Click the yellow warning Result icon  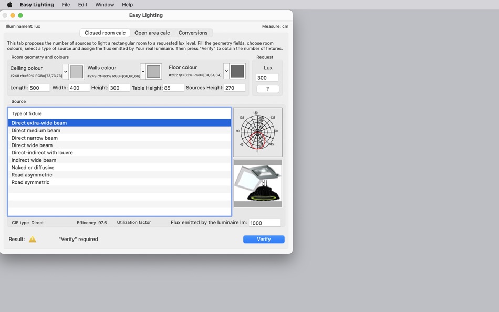[33, 240]
